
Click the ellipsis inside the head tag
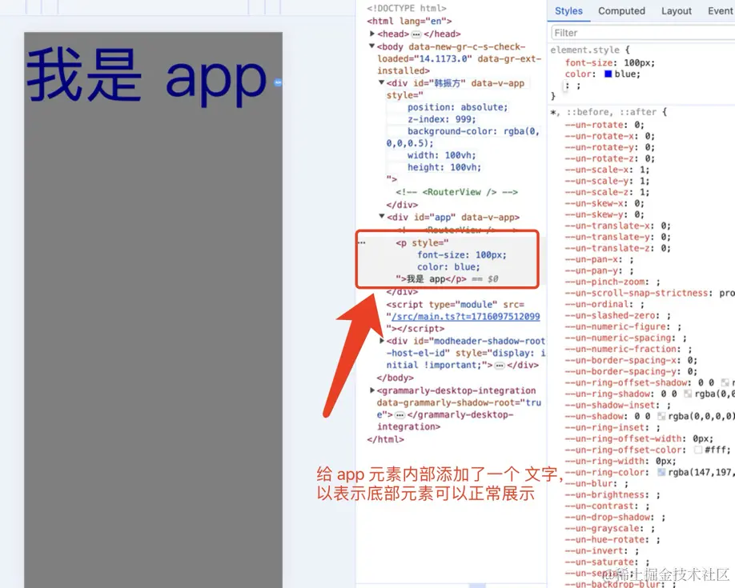click(x=416, y=34)
